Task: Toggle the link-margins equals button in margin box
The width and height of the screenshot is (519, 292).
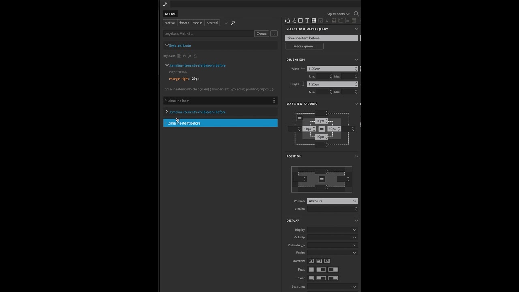Action: (x=300, y=118)
